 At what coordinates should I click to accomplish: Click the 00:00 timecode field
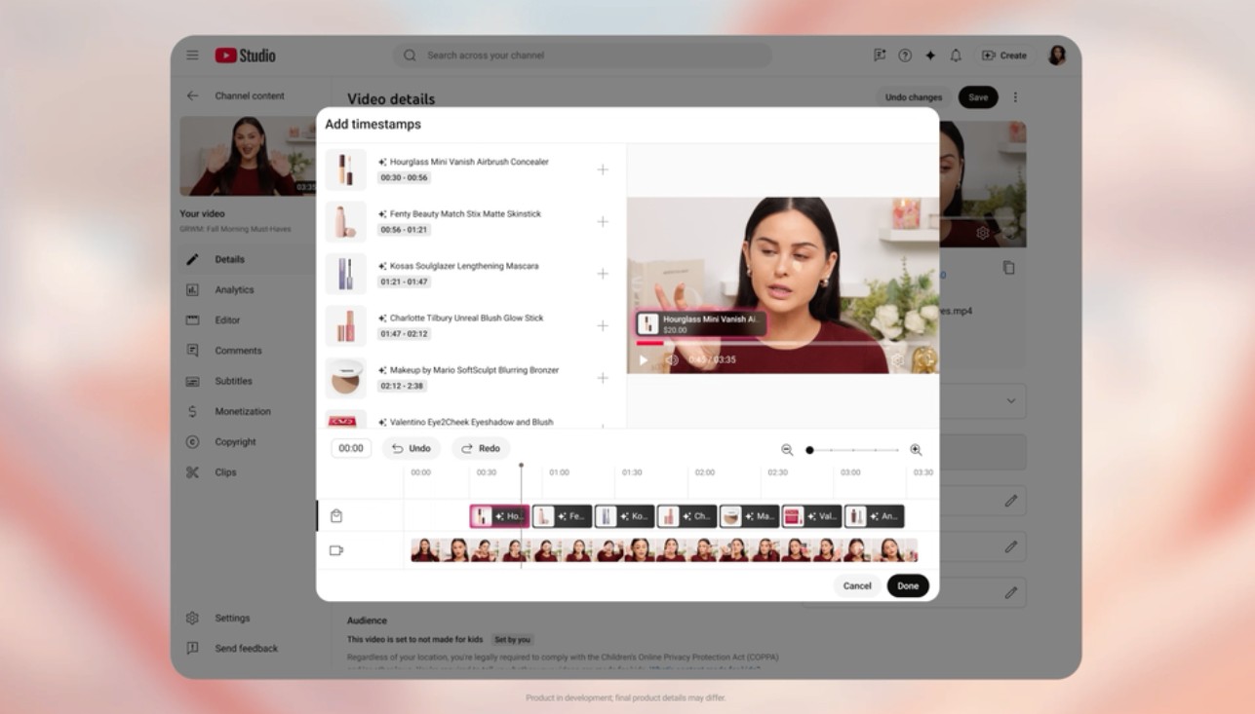point(351,449)
